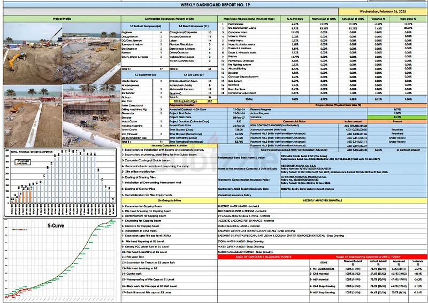Click the 'Time Elapsed (Percentage)' label

(x=186, y=134)
